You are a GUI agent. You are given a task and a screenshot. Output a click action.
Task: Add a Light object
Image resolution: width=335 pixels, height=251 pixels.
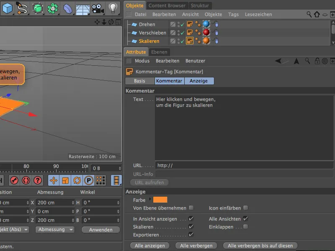point(113,8)
